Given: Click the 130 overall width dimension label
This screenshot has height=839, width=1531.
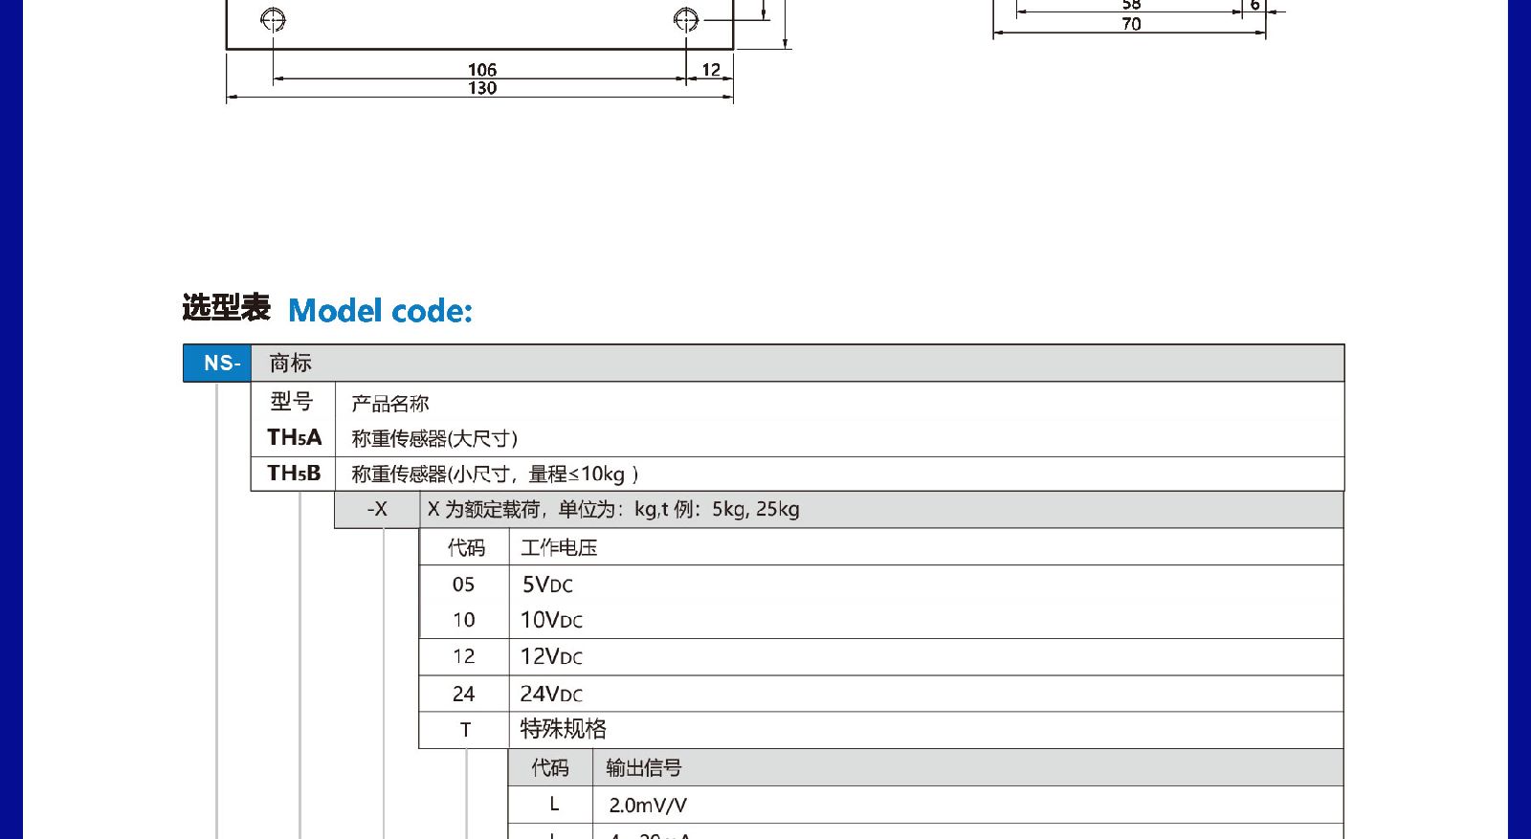Looking at the screenshot, I should pyautogui.click(x=482, y=88).
